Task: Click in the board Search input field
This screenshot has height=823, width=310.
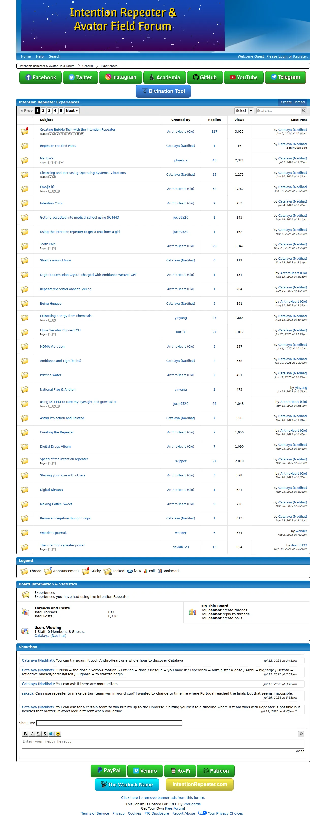Action: click(278, 111)
